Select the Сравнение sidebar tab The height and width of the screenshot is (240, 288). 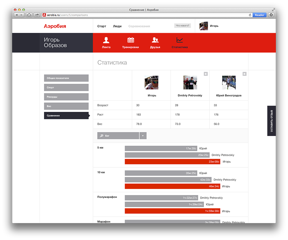66,116
